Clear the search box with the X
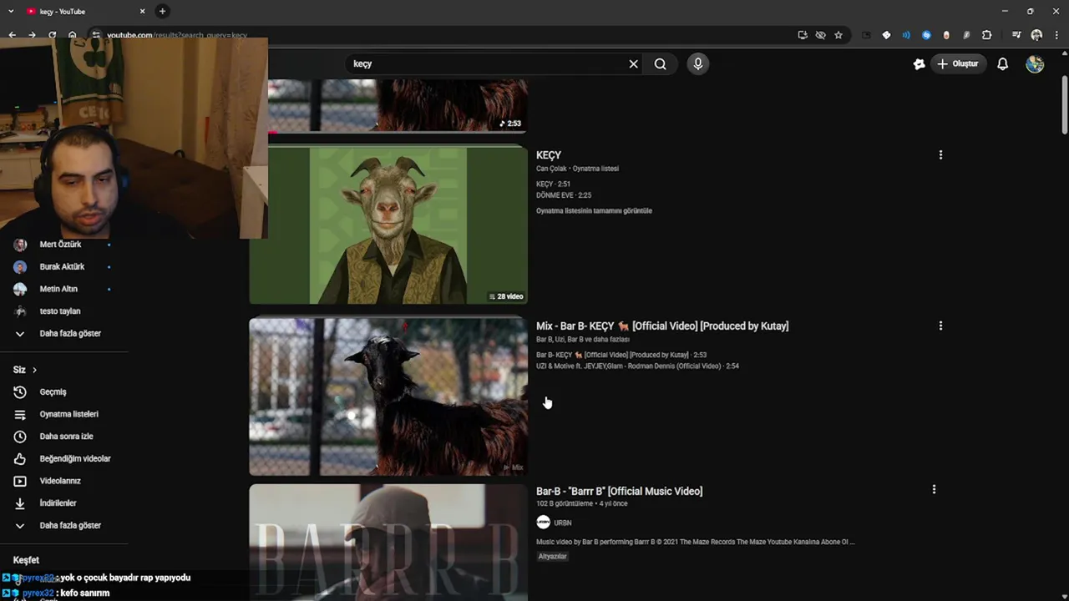The width and height of the screenshot is (1069, 601). coord(633,63)
